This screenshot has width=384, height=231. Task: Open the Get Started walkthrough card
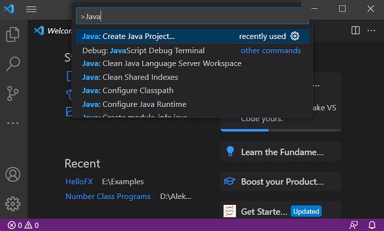tap(281, 210)
